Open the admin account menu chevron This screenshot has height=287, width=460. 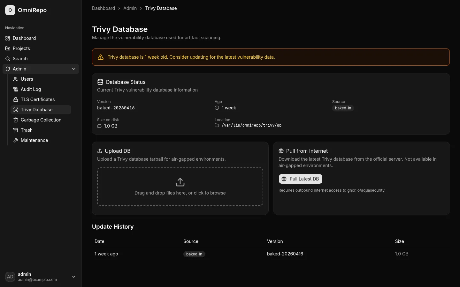(x=74, y=277)
